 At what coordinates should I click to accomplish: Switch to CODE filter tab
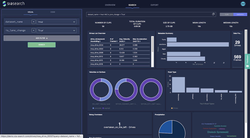pos(53,12)
